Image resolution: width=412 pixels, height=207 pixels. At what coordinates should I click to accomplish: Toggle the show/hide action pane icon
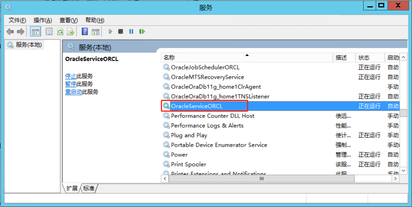coord(95,32)
